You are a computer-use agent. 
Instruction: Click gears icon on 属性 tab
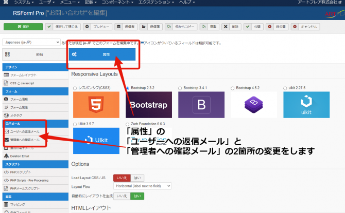pyautogui.click(x=74, y=54)
